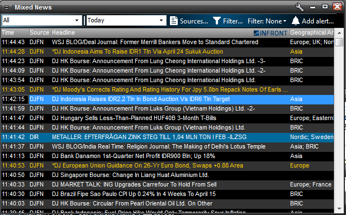The height and width of the screenshot is (215, 346).
Task: Expand the All category dropdown
Action: (42, 21)
